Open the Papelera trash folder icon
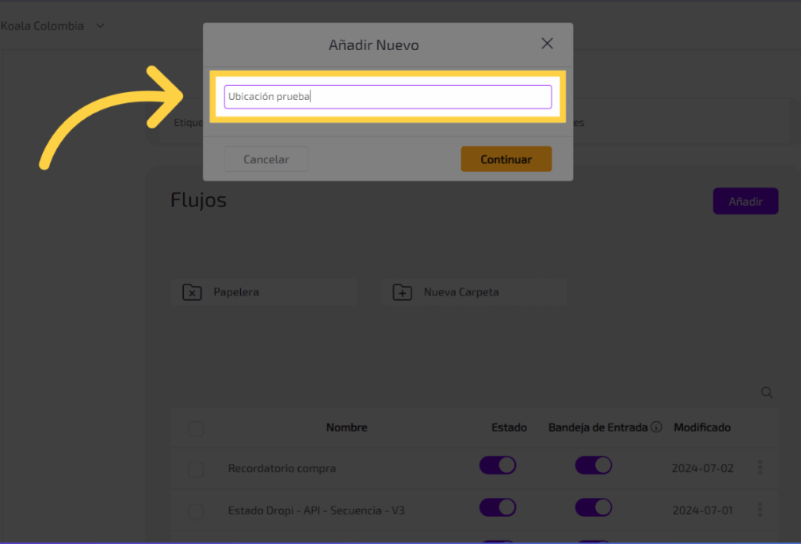The height and width of the screenshot is (544, 801). point(192,292)
